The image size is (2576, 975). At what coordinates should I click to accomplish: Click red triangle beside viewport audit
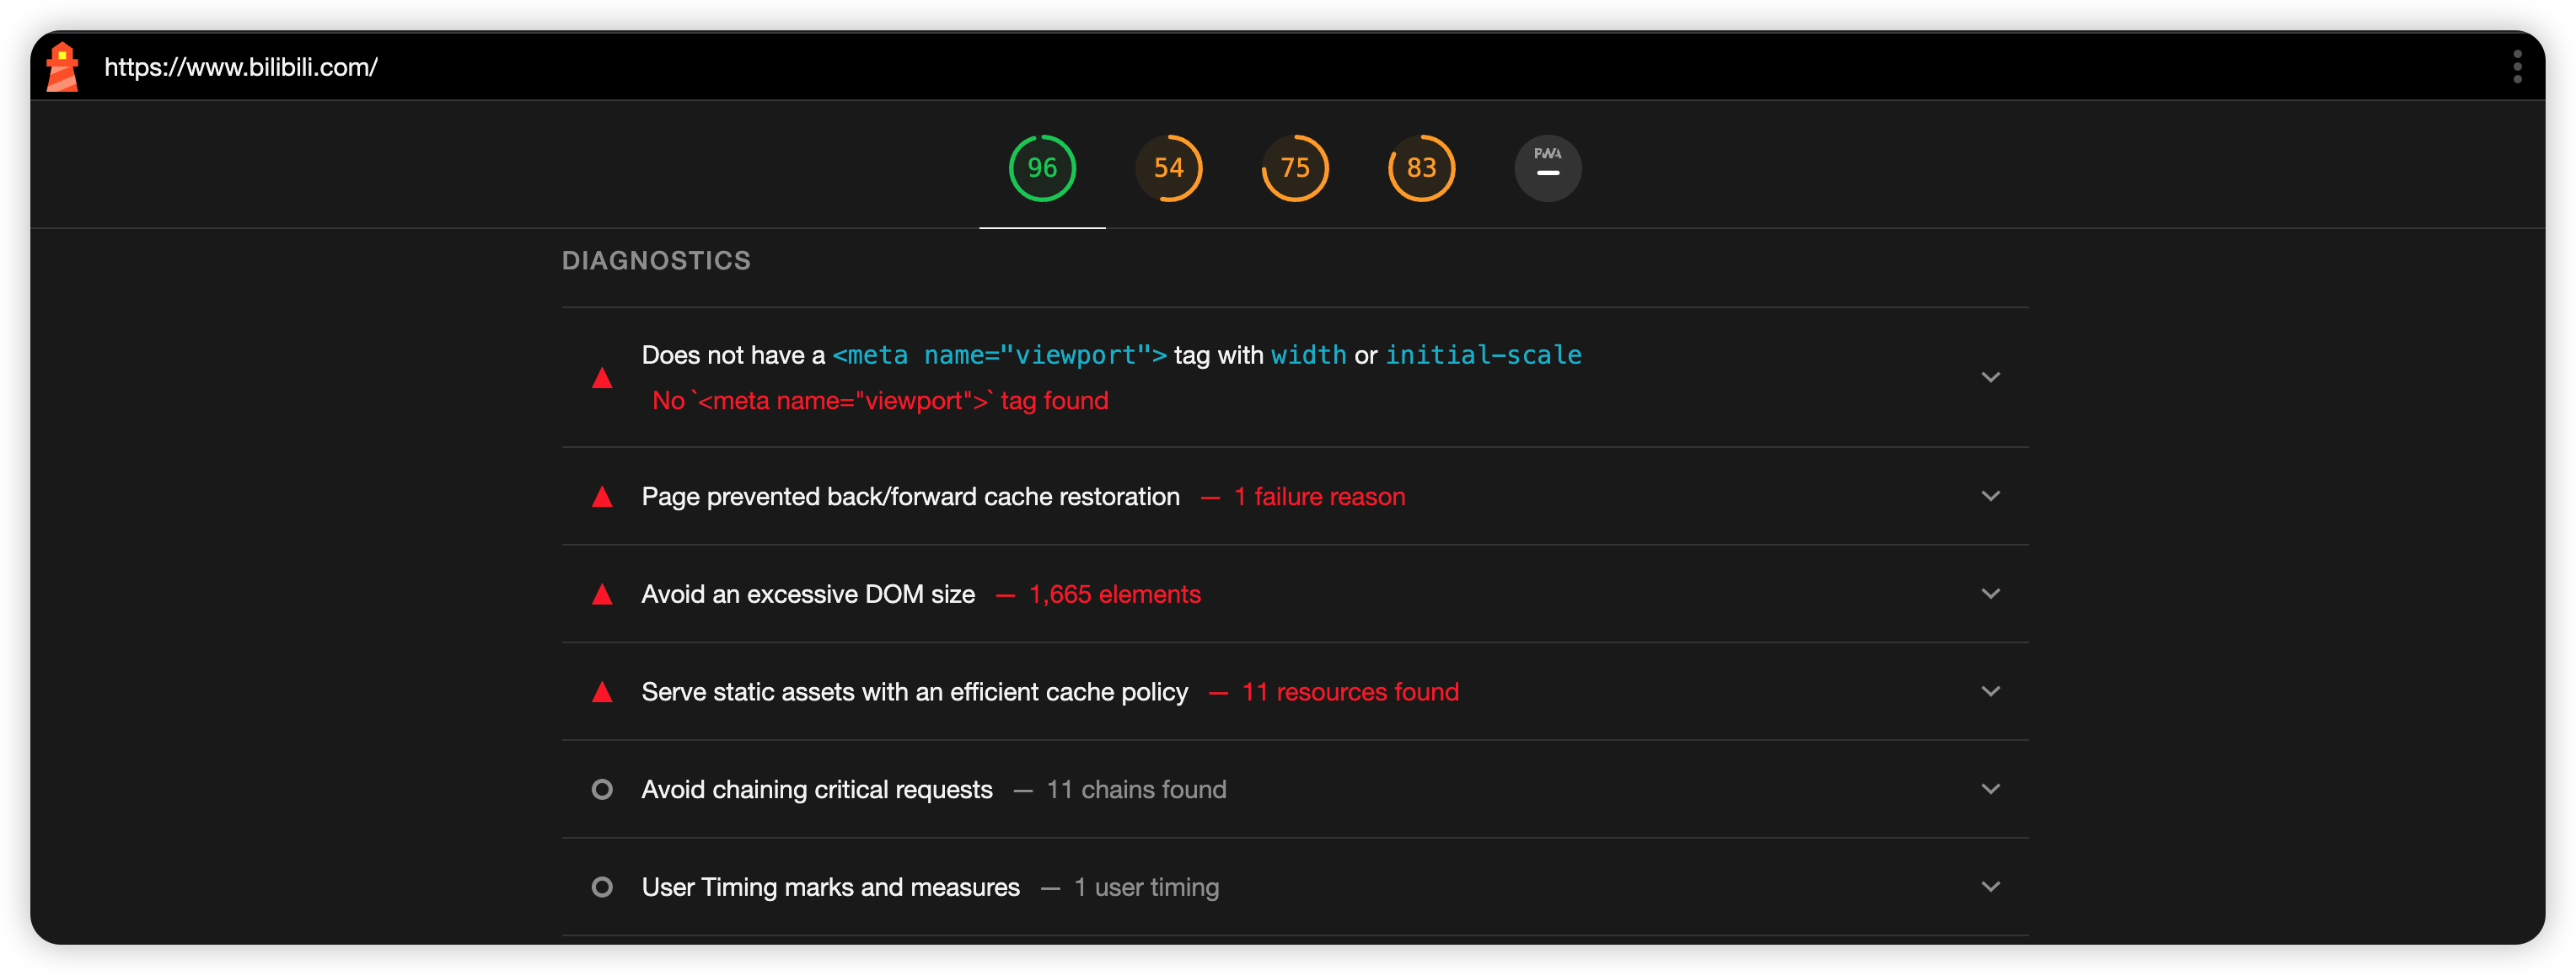[602, 379]
